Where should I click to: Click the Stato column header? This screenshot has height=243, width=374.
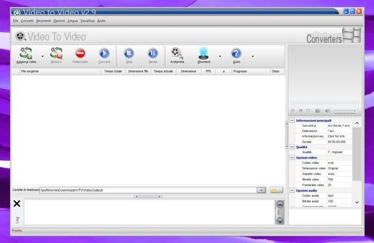(x=277, y=71)
